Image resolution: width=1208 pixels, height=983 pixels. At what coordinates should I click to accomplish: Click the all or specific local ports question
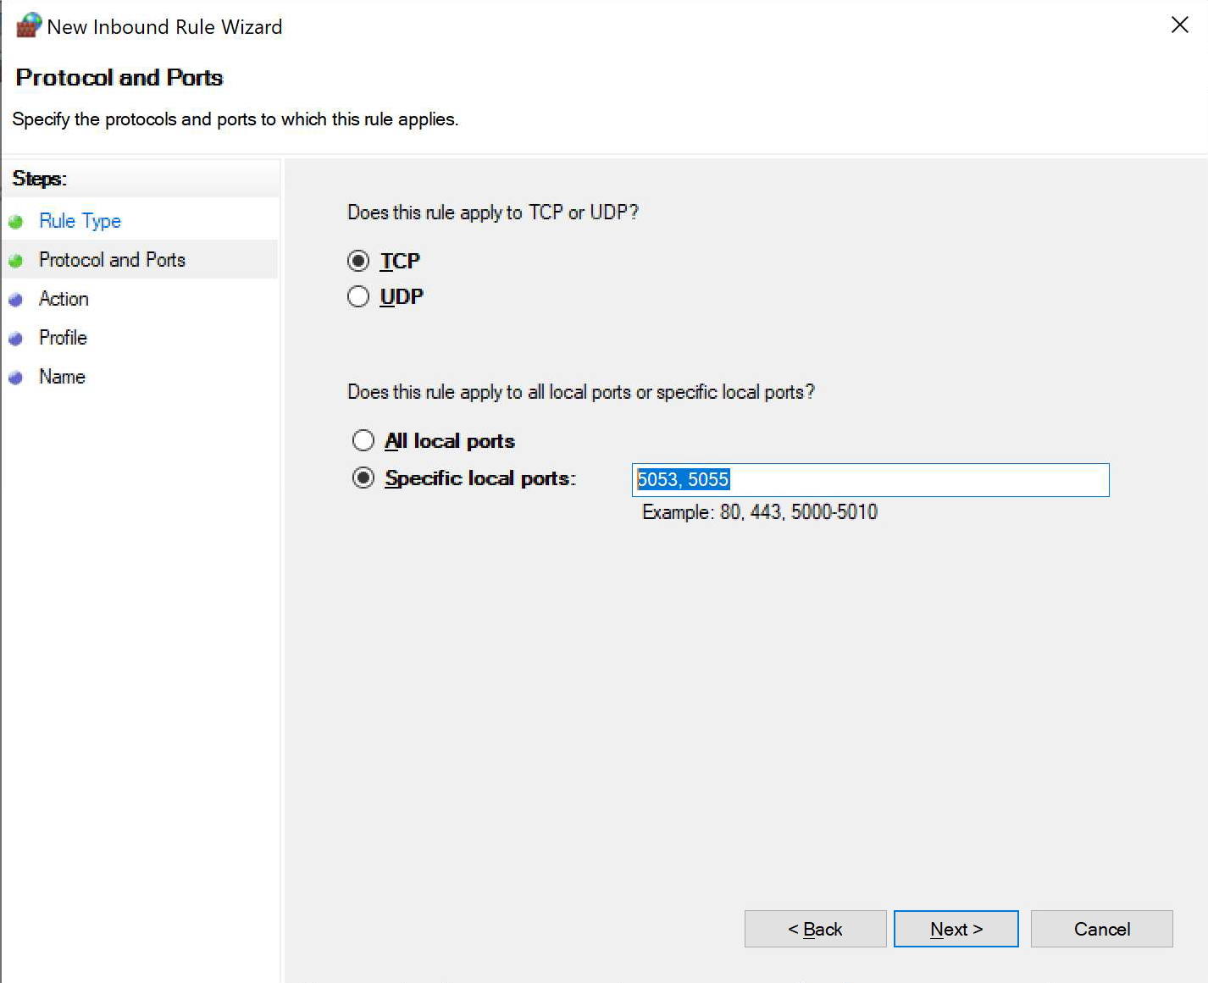tap(581, 392)
